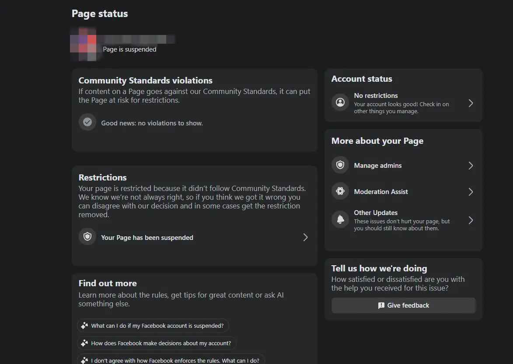This screenshot has height=364, width=513.
Task: Click the suspended Page shield icon
Action: [87, 236]
